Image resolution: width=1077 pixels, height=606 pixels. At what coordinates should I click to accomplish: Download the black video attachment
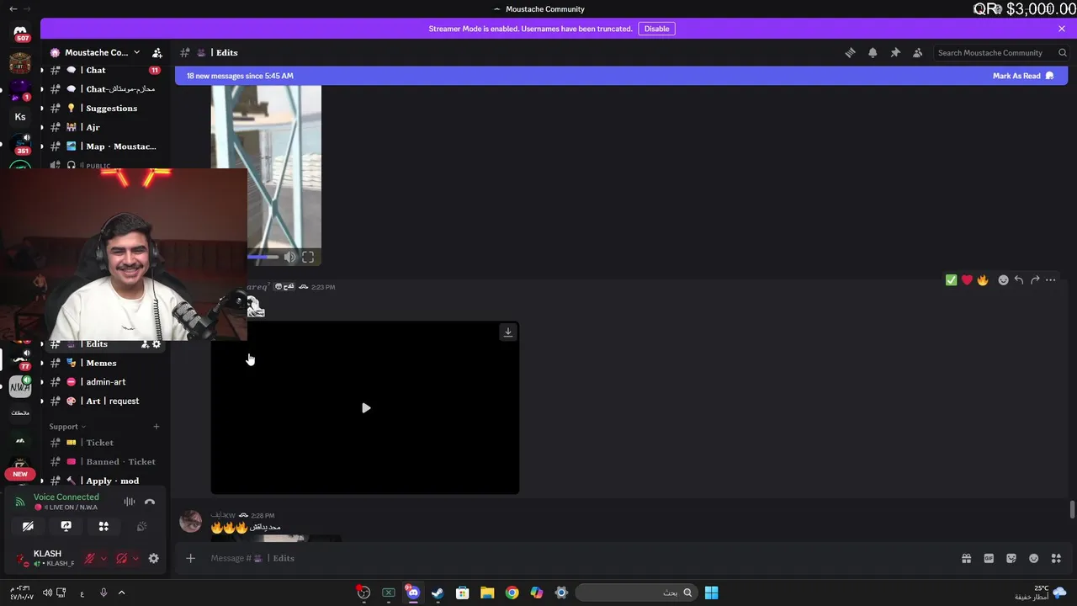(x=508, y=332)
